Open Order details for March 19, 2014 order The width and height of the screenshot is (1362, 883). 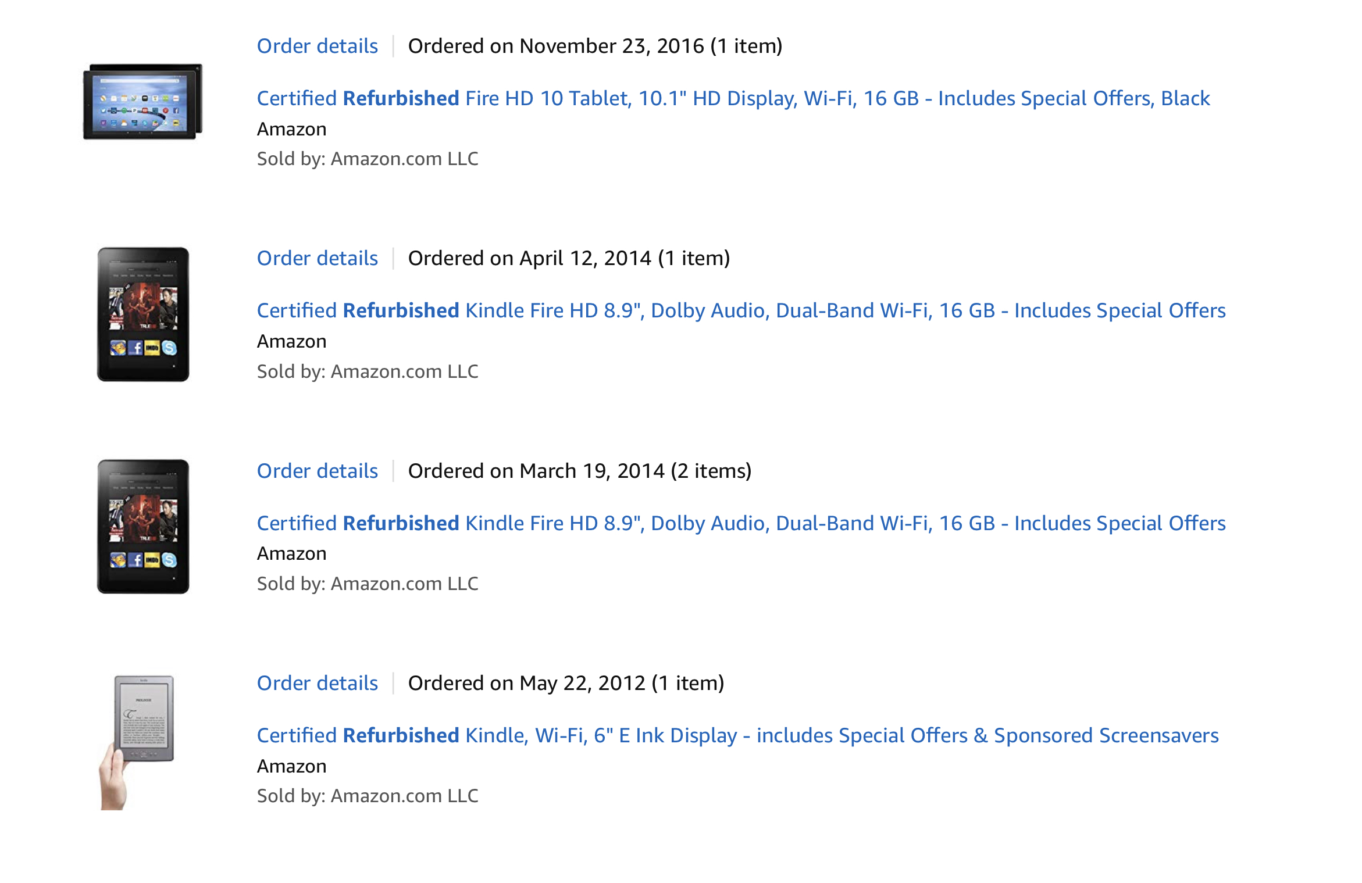(x=318, y=471)
